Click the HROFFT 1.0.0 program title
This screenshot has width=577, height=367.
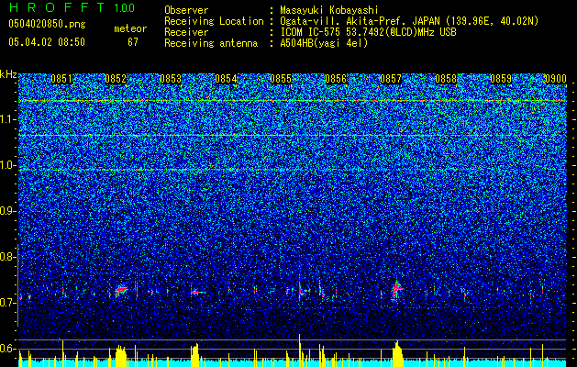tap(72, 7)
